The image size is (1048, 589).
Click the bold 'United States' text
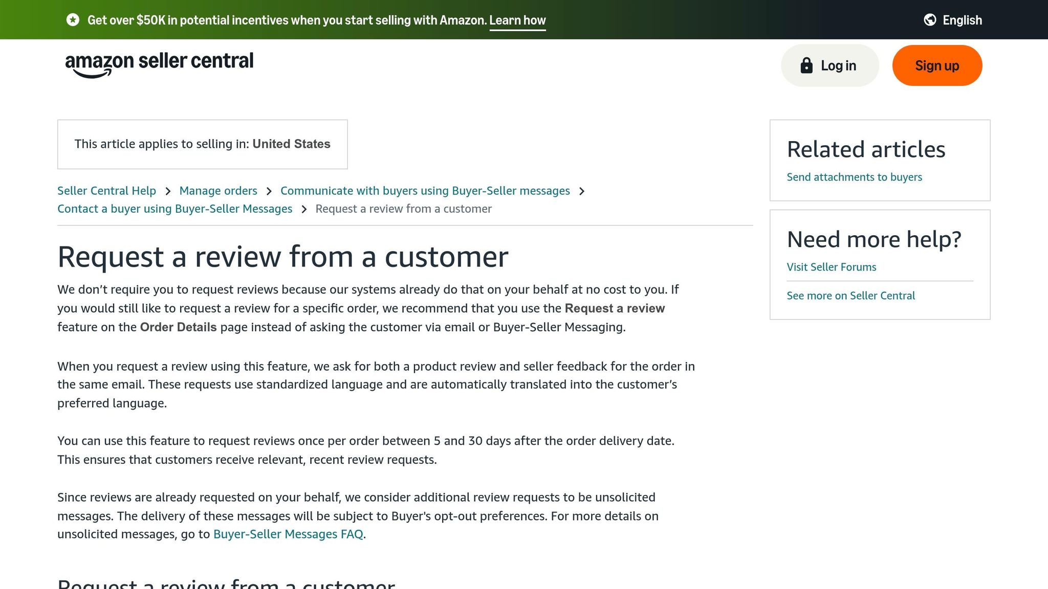coord(291,144)
